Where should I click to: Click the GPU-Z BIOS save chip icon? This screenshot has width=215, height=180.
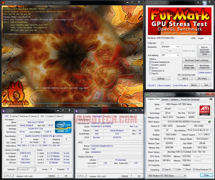[209, 122]
